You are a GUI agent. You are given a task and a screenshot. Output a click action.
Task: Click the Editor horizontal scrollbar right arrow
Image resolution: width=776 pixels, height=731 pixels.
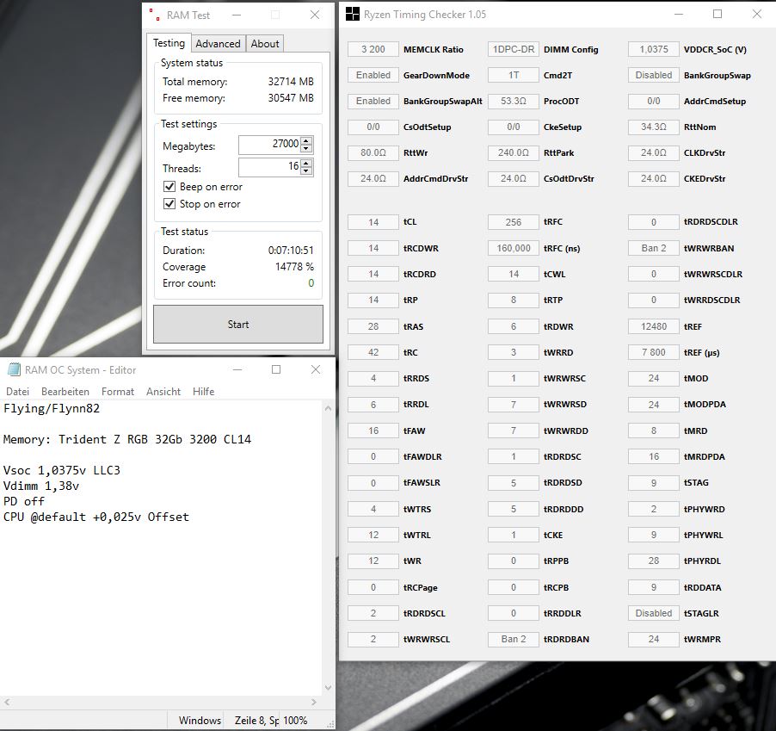[x=314, y=702]
